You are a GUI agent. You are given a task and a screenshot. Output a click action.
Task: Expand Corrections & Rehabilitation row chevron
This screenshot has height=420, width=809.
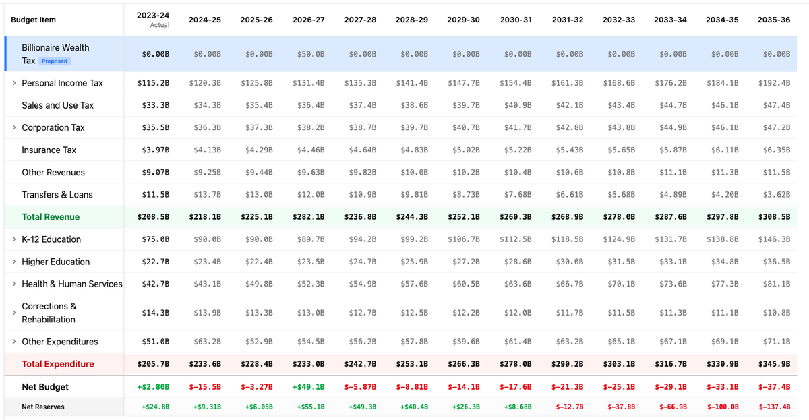click(13, 313)
